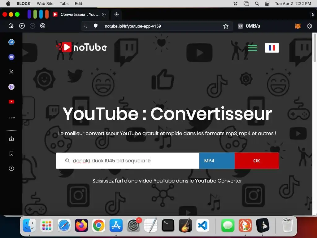The image size is (317, 238).
Task: Click the YouTube : Convertisseur heading
Action: click(167, 114)
